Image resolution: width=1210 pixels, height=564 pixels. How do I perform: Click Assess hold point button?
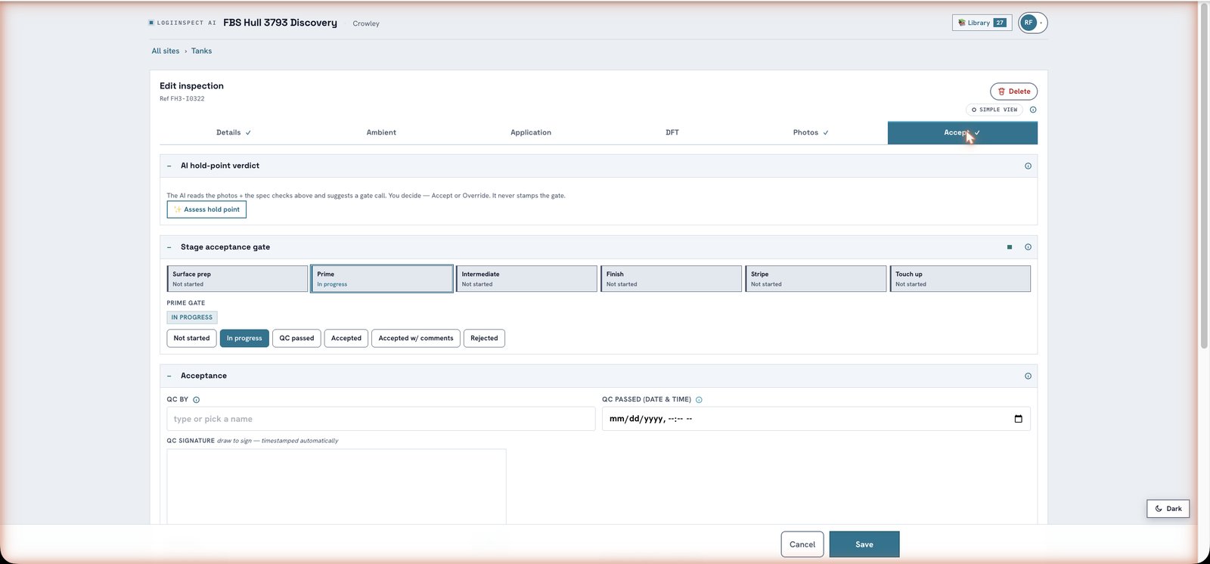206,209
